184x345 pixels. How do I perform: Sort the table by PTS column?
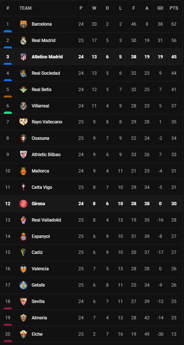174,8
